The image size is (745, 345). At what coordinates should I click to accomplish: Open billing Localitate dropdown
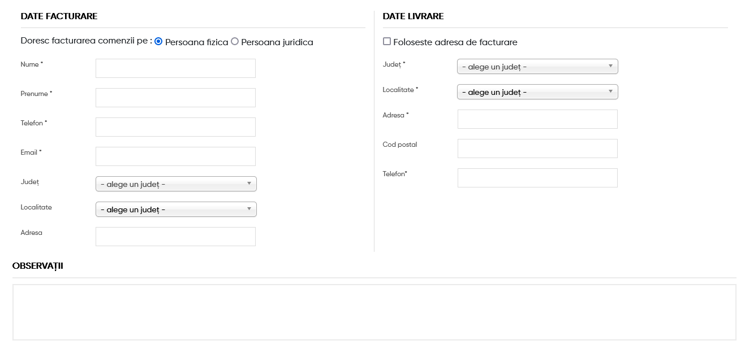(x=176, y=209)
